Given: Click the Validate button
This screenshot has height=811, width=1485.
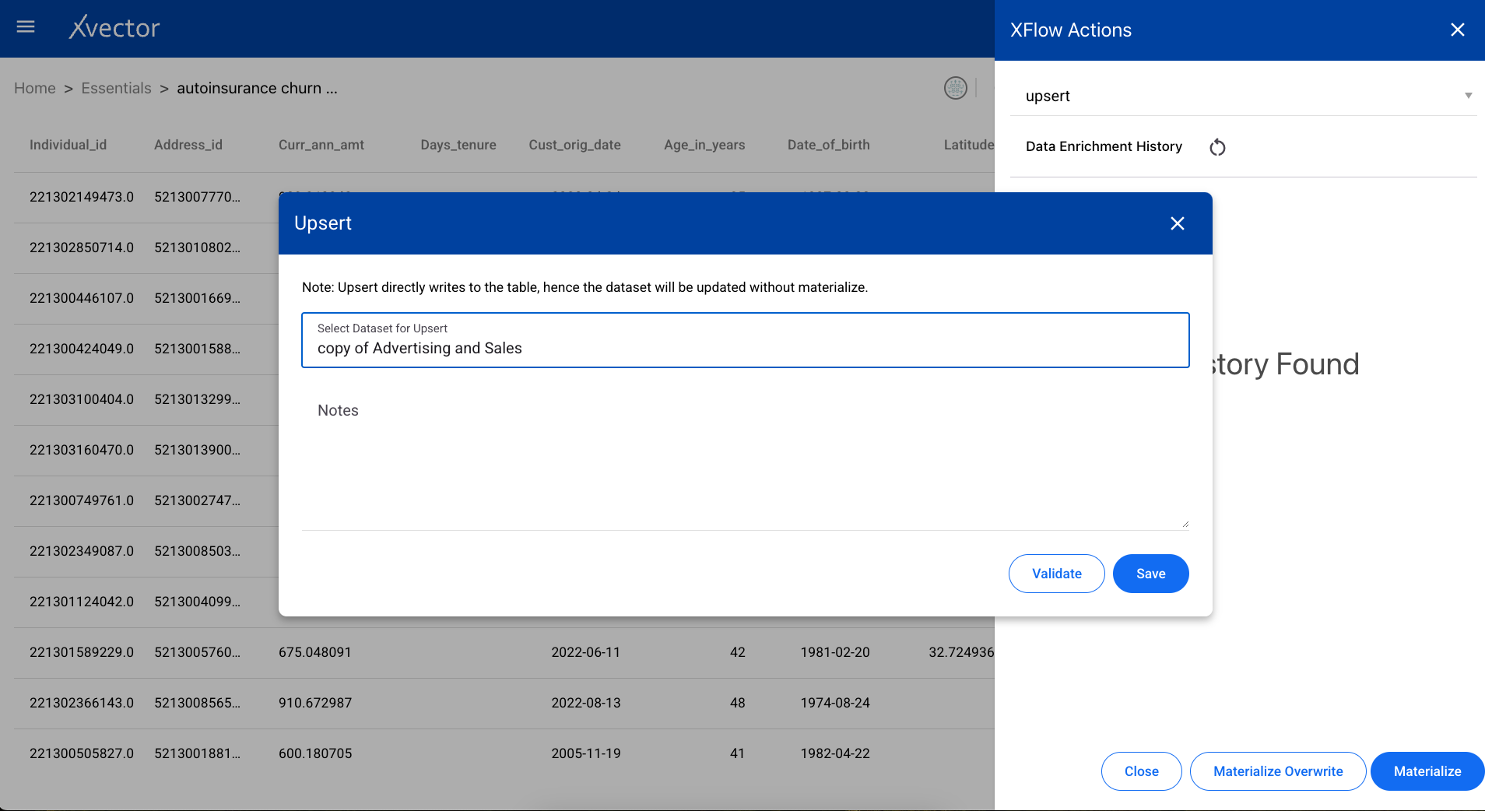Looking at the screenshot, I should click(1057, 574).
